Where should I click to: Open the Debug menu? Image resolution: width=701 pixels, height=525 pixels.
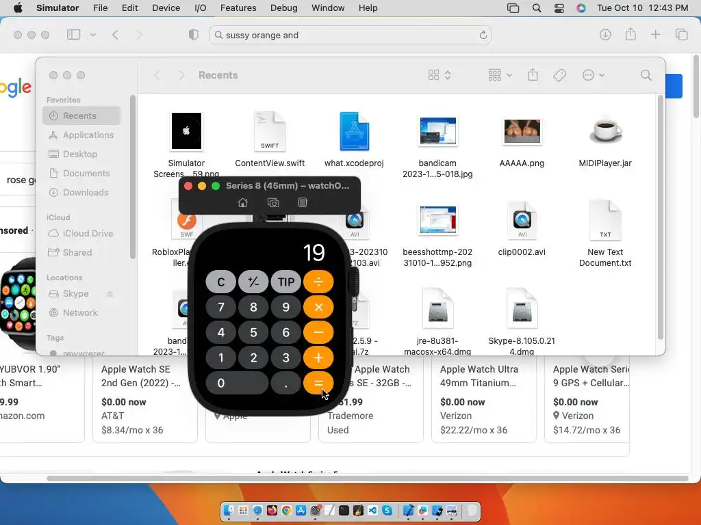point(284,8)
